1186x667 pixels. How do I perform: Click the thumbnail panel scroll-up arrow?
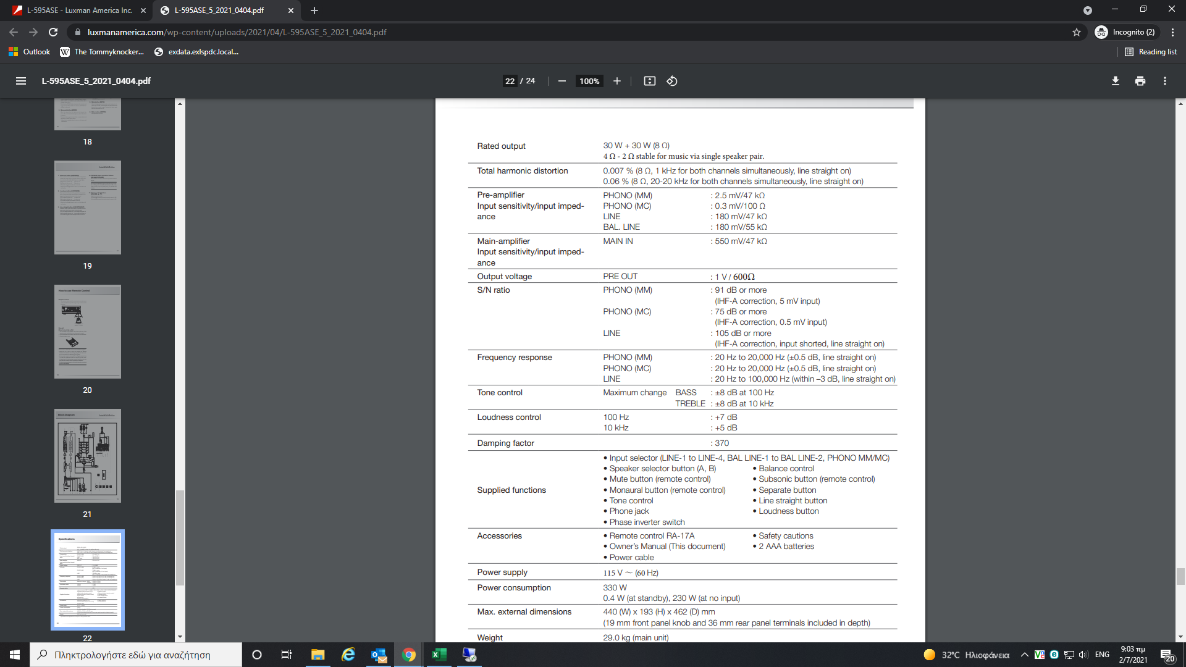[180, 103]
